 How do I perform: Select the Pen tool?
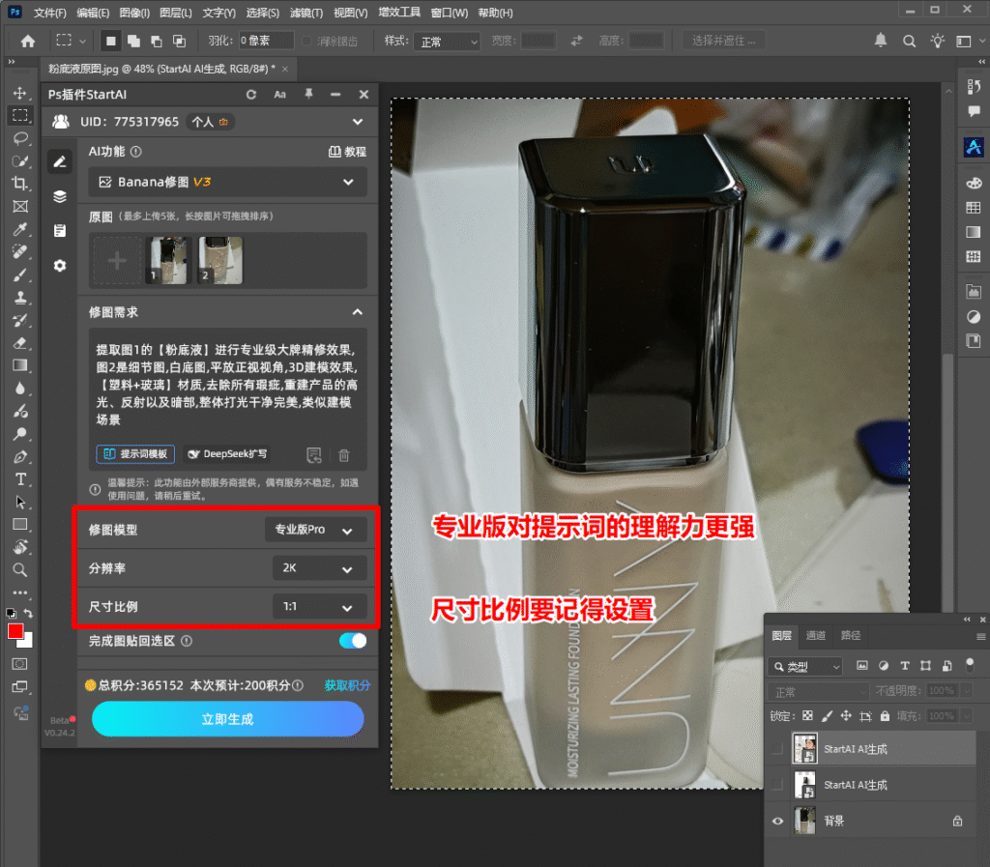[20, 456]
